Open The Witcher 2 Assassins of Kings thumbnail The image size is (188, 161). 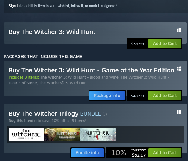(x=62, y=134)
